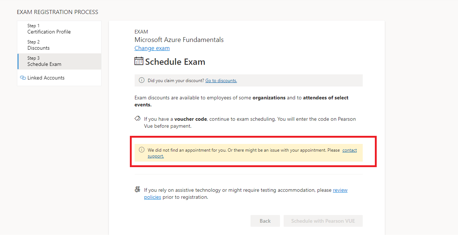This screenshot has width=458, height=247.
Task: Click the Microsoft Azure Fundamentals exam title
Action: pyautogui.click(x=179, y=39)
